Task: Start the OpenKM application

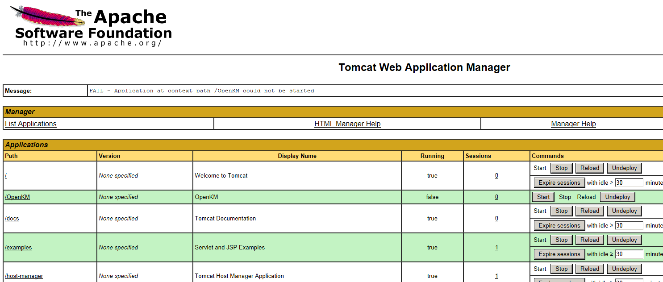Action: click(x=543, y=196)
